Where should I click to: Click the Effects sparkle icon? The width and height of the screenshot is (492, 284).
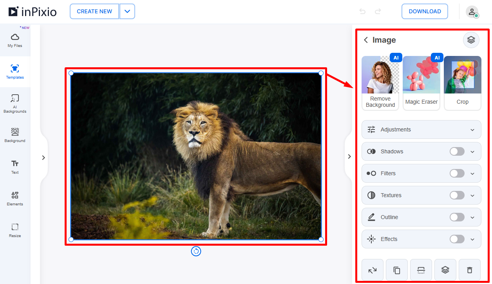(371, 239)
